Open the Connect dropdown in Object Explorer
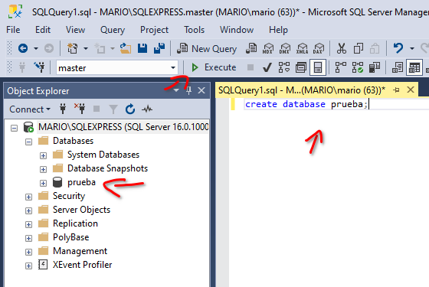 point(30,109)
